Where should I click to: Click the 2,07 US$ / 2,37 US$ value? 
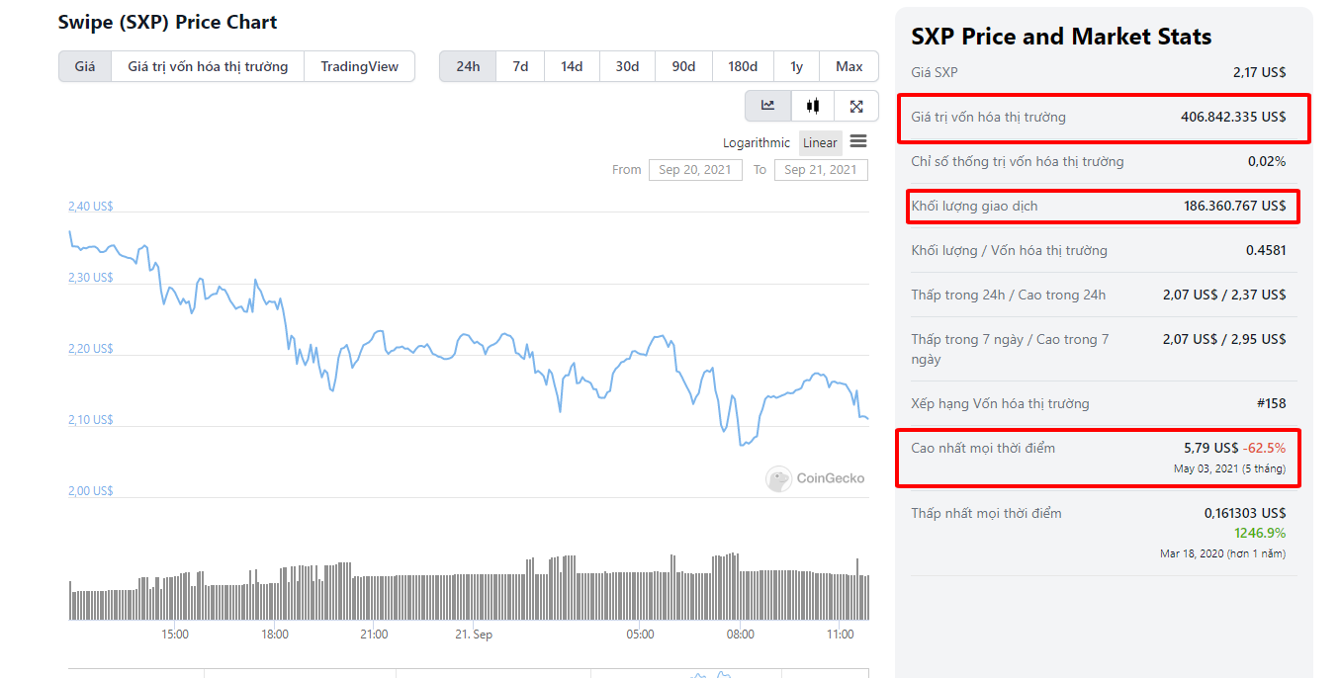(x=1224, y=295)
